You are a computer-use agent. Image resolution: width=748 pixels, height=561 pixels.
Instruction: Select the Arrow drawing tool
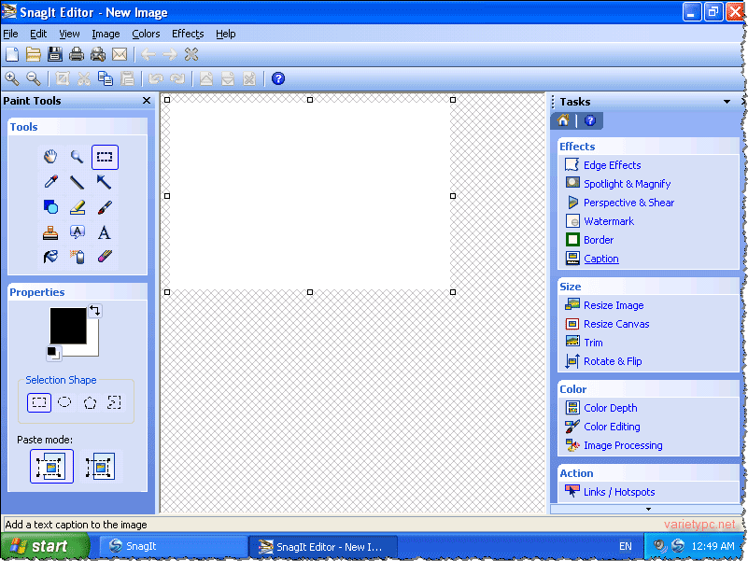coord(104,182)
